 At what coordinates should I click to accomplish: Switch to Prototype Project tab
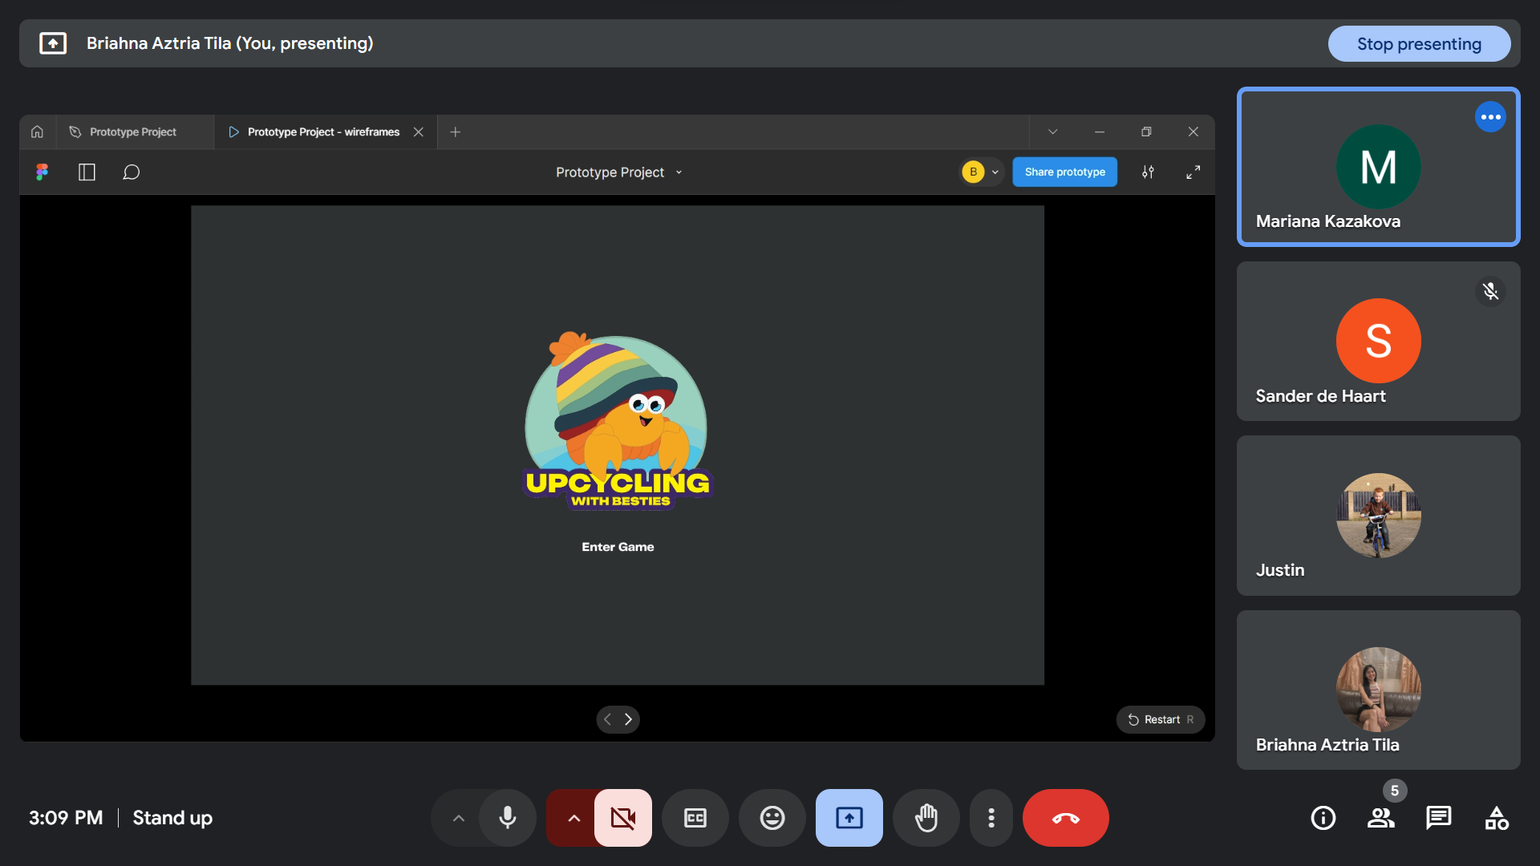point(132,132)
